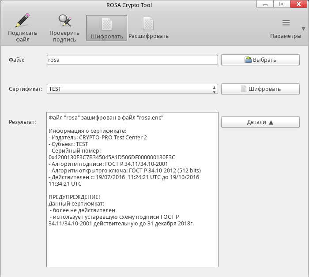Click the serial number 0x1200130E3C7B345045A1D506DF000000130E3C
Screen dimensions: 309x277
click(112, 157)
